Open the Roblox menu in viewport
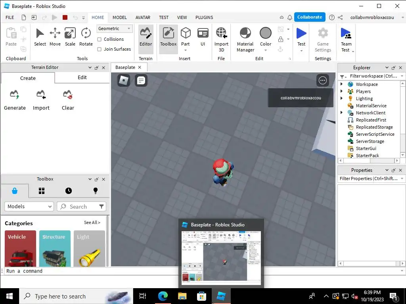The width and height of the screenshot is (406, 304). 124,80
